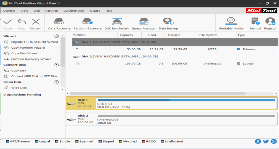Open the Dynamic Disk menu
The height and width of the screenshot is (149, 279).
tap(74, 11)
